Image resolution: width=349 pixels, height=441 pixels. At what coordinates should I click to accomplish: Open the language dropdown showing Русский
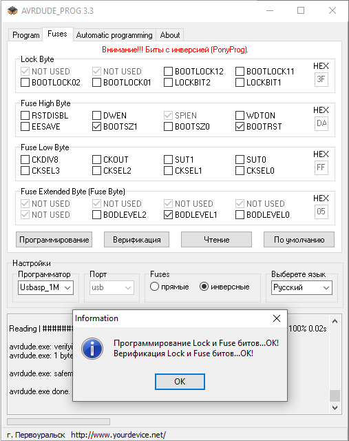pyautogui.click(x=302, y=287)
